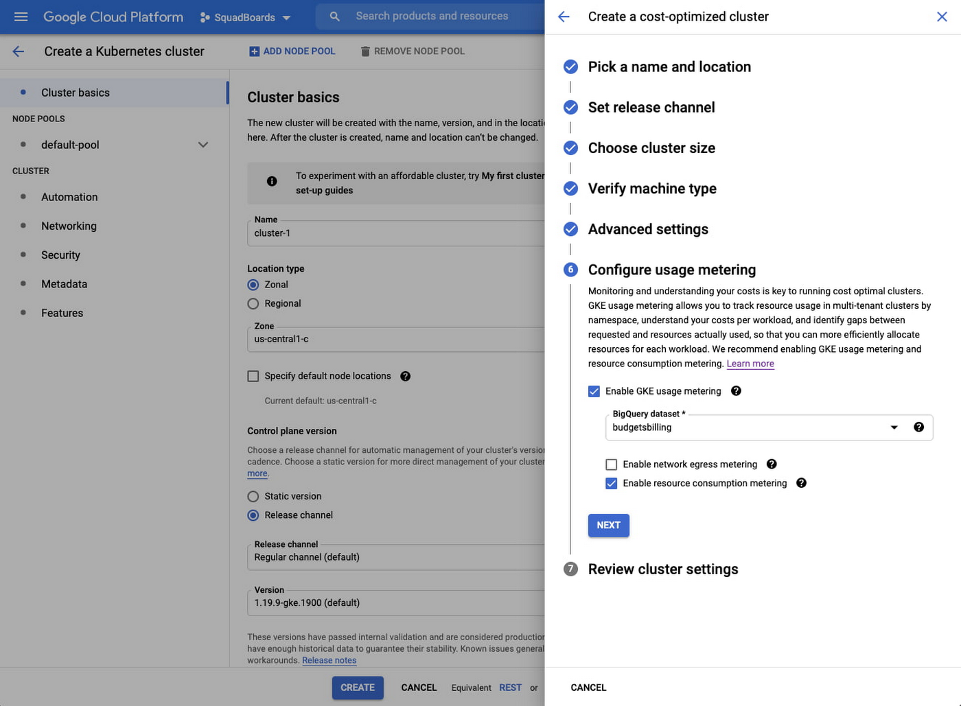This screenshot has width=961, height=706.
Task: Click CANCEL next to CREATE button
Action: 419,687
